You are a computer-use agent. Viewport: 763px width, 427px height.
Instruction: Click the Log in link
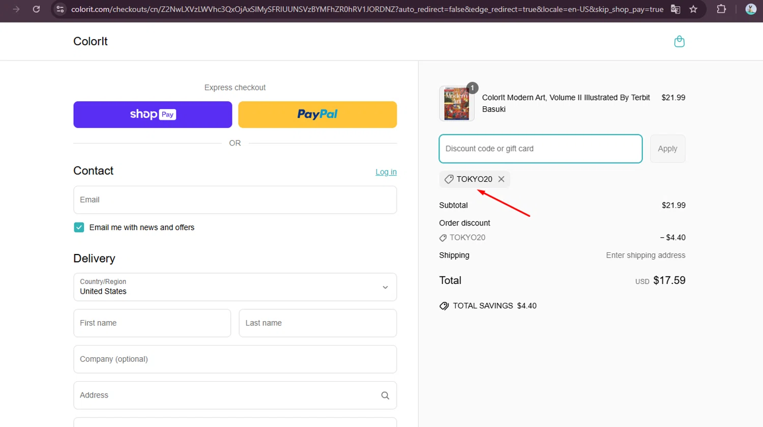386,172
